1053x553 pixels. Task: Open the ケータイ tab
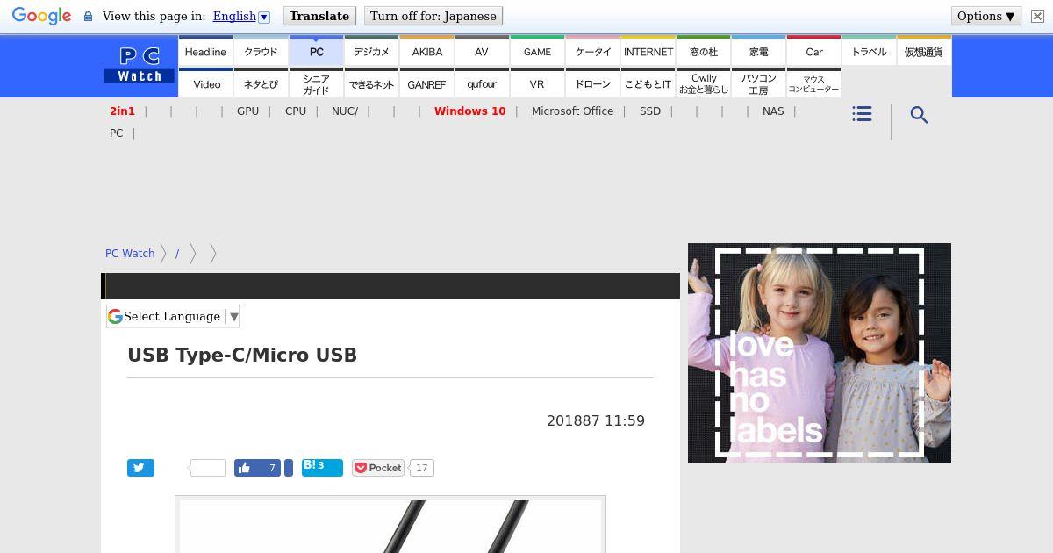592,52
